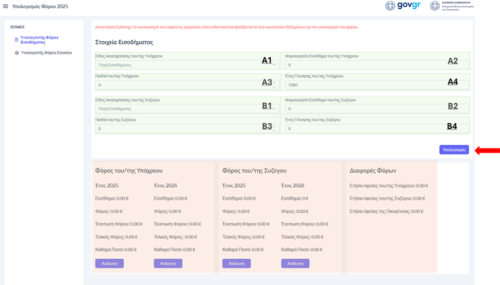Image resolution: width=500 pixels, height=285 pixels.
Task: Open Ανάλυση for the Υπόχρεου's Έτος 2025
Action: click(109, 263)
